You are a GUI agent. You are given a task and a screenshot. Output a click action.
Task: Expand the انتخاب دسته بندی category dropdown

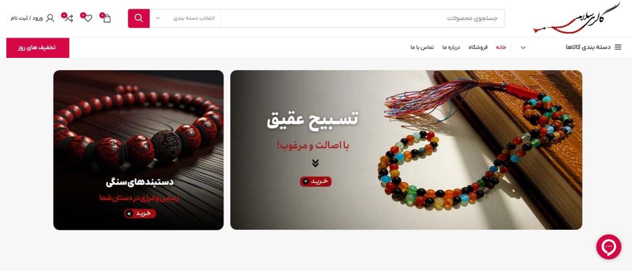(185, 18)
